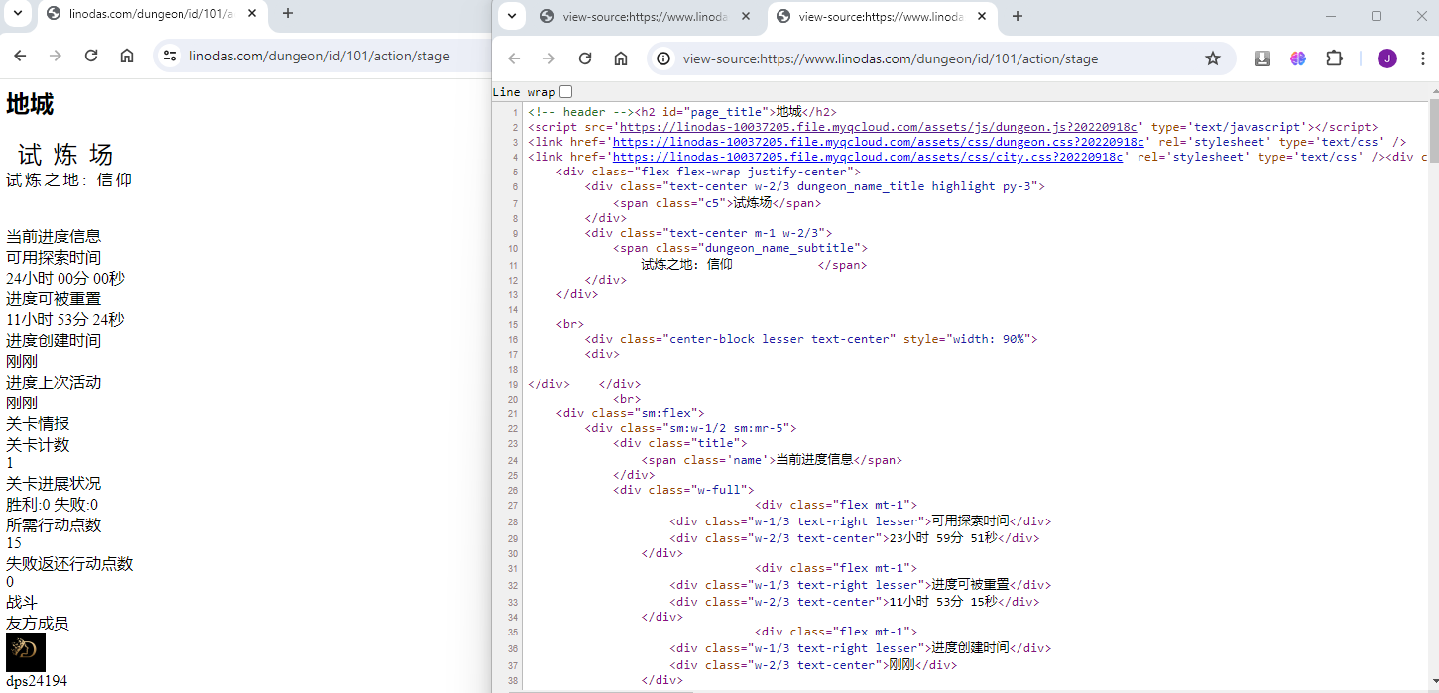The height and width of the screenshot is (693, 1439).
Task: Open home page in the linodas dungeon window
Action: [x=127, y=56]
